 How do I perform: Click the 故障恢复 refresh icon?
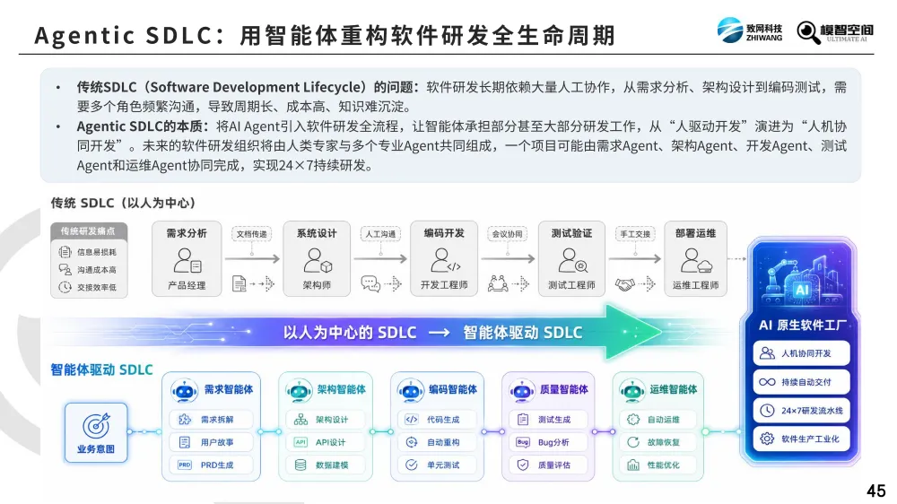coord(632,442)
